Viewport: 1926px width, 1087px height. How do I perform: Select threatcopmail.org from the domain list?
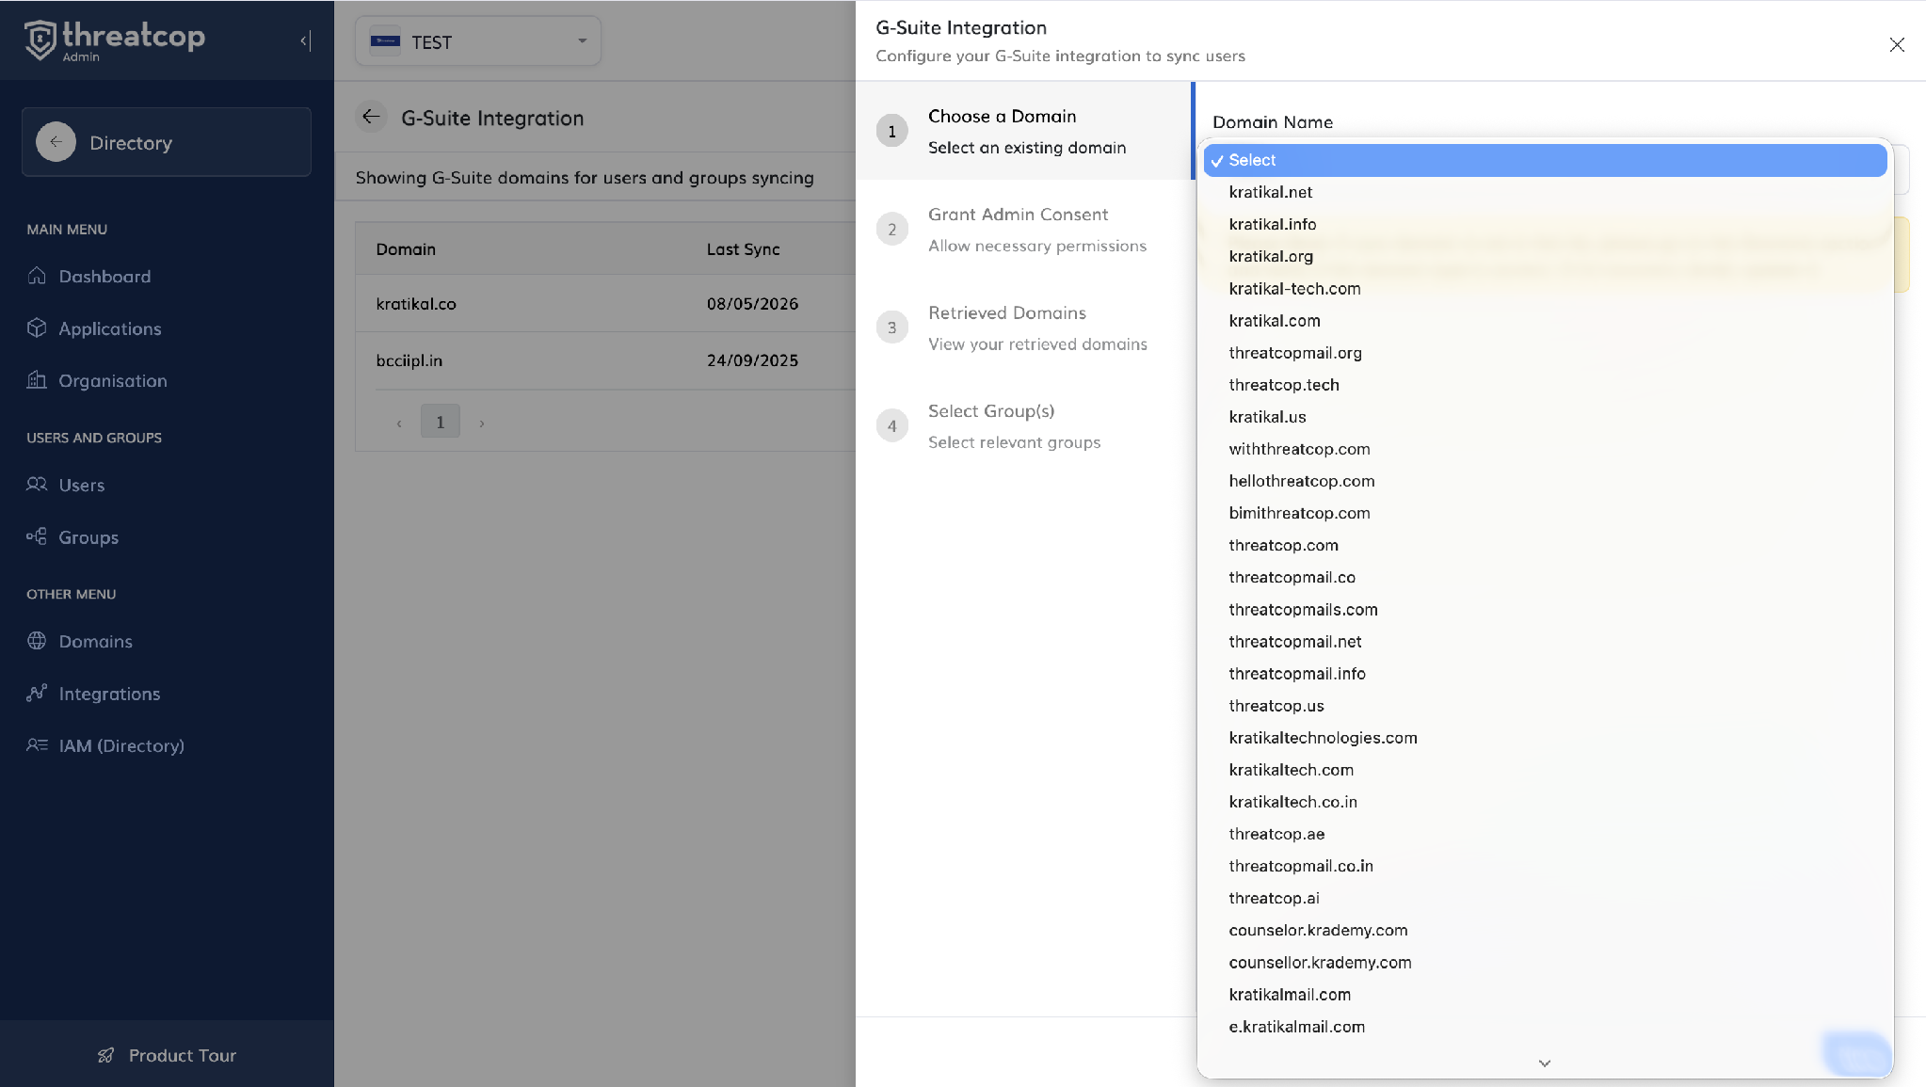1545,353
